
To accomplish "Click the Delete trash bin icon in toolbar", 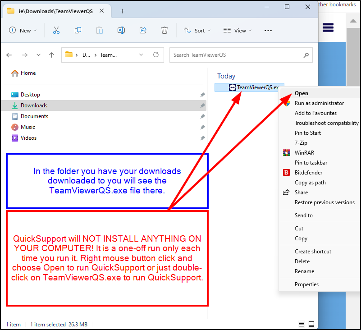I will click(165, 30).
